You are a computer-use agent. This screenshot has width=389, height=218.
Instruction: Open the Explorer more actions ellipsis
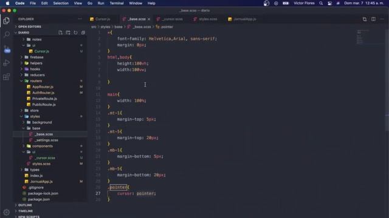80,19
